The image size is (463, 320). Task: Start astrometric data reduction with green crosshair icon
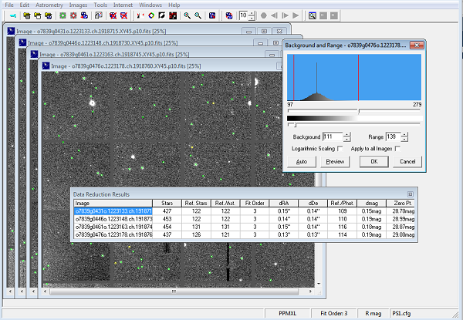(x=63, y=16)
